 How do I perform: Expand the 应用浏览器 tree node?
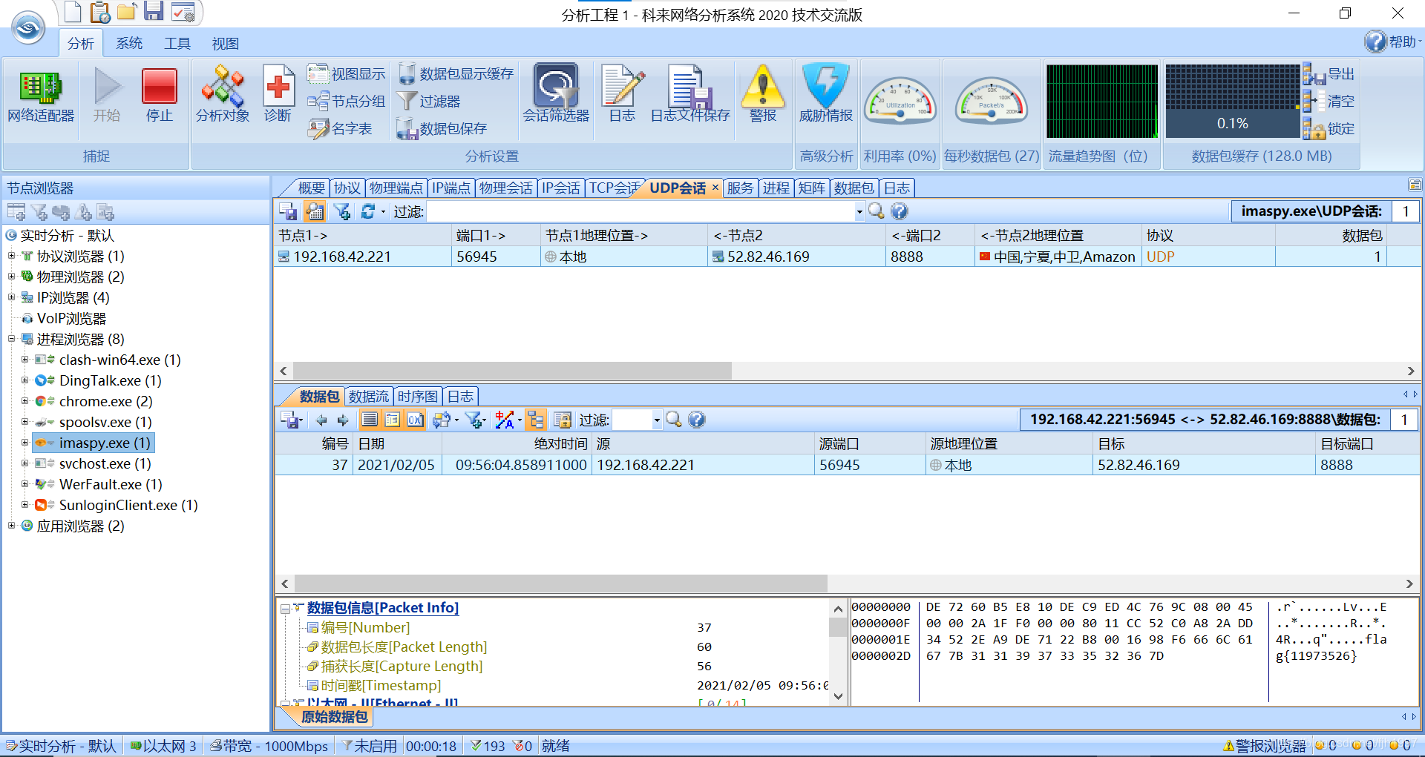11,526
